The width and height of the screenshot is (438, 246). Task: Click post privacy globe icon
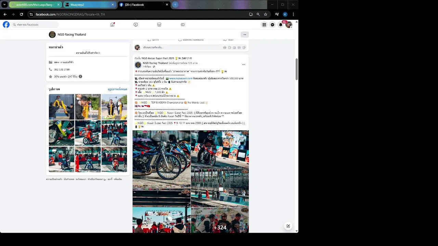click(154, 67)
